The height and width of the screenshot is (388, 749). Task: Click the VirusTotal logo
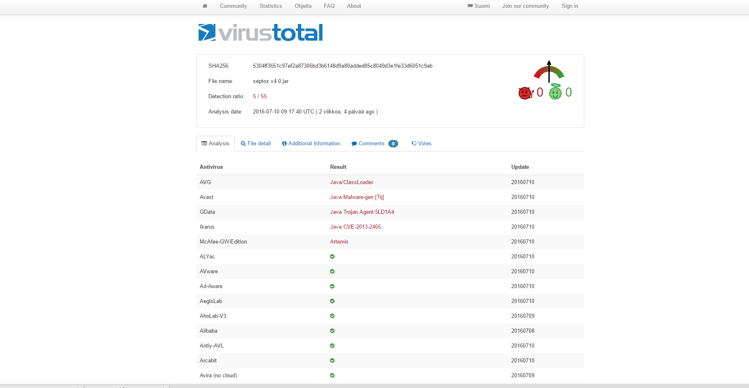(x=260, y=33)
